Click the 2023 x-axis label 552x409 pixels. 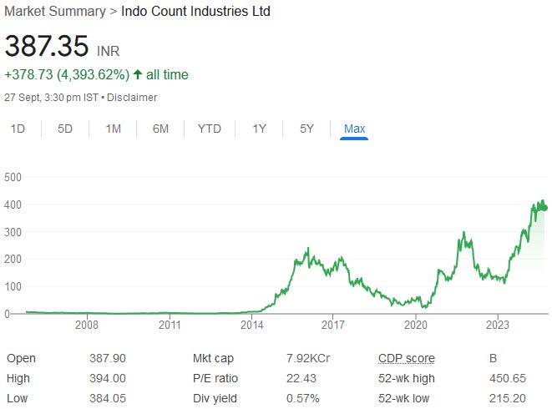498,325
